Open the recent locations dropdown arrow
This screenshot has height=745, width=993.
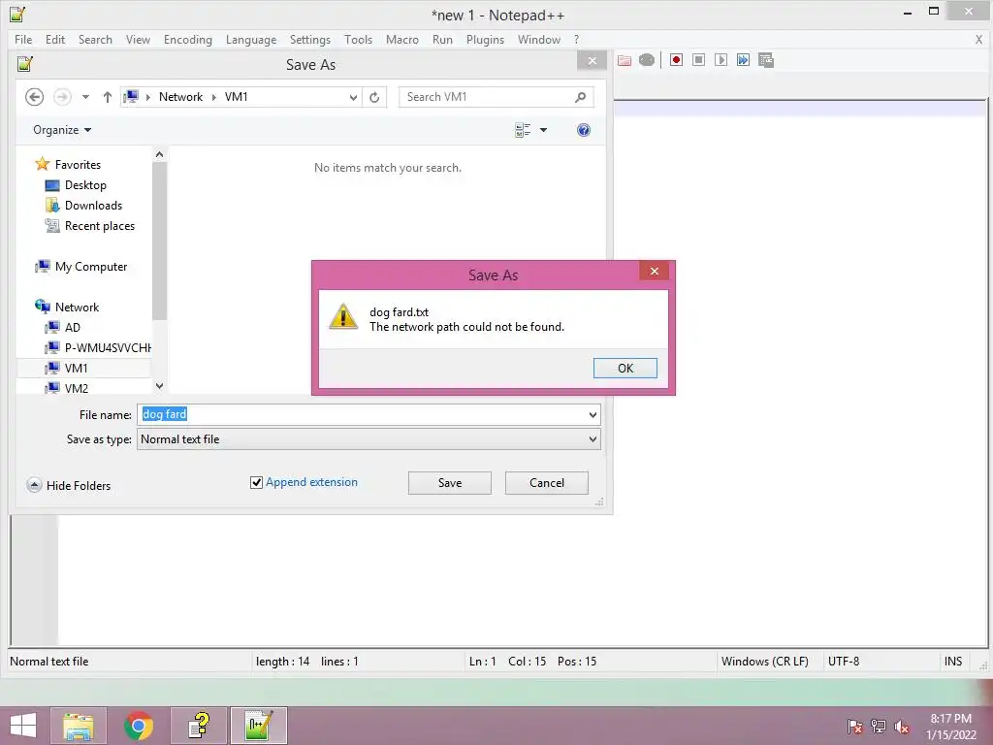point(85,97)
